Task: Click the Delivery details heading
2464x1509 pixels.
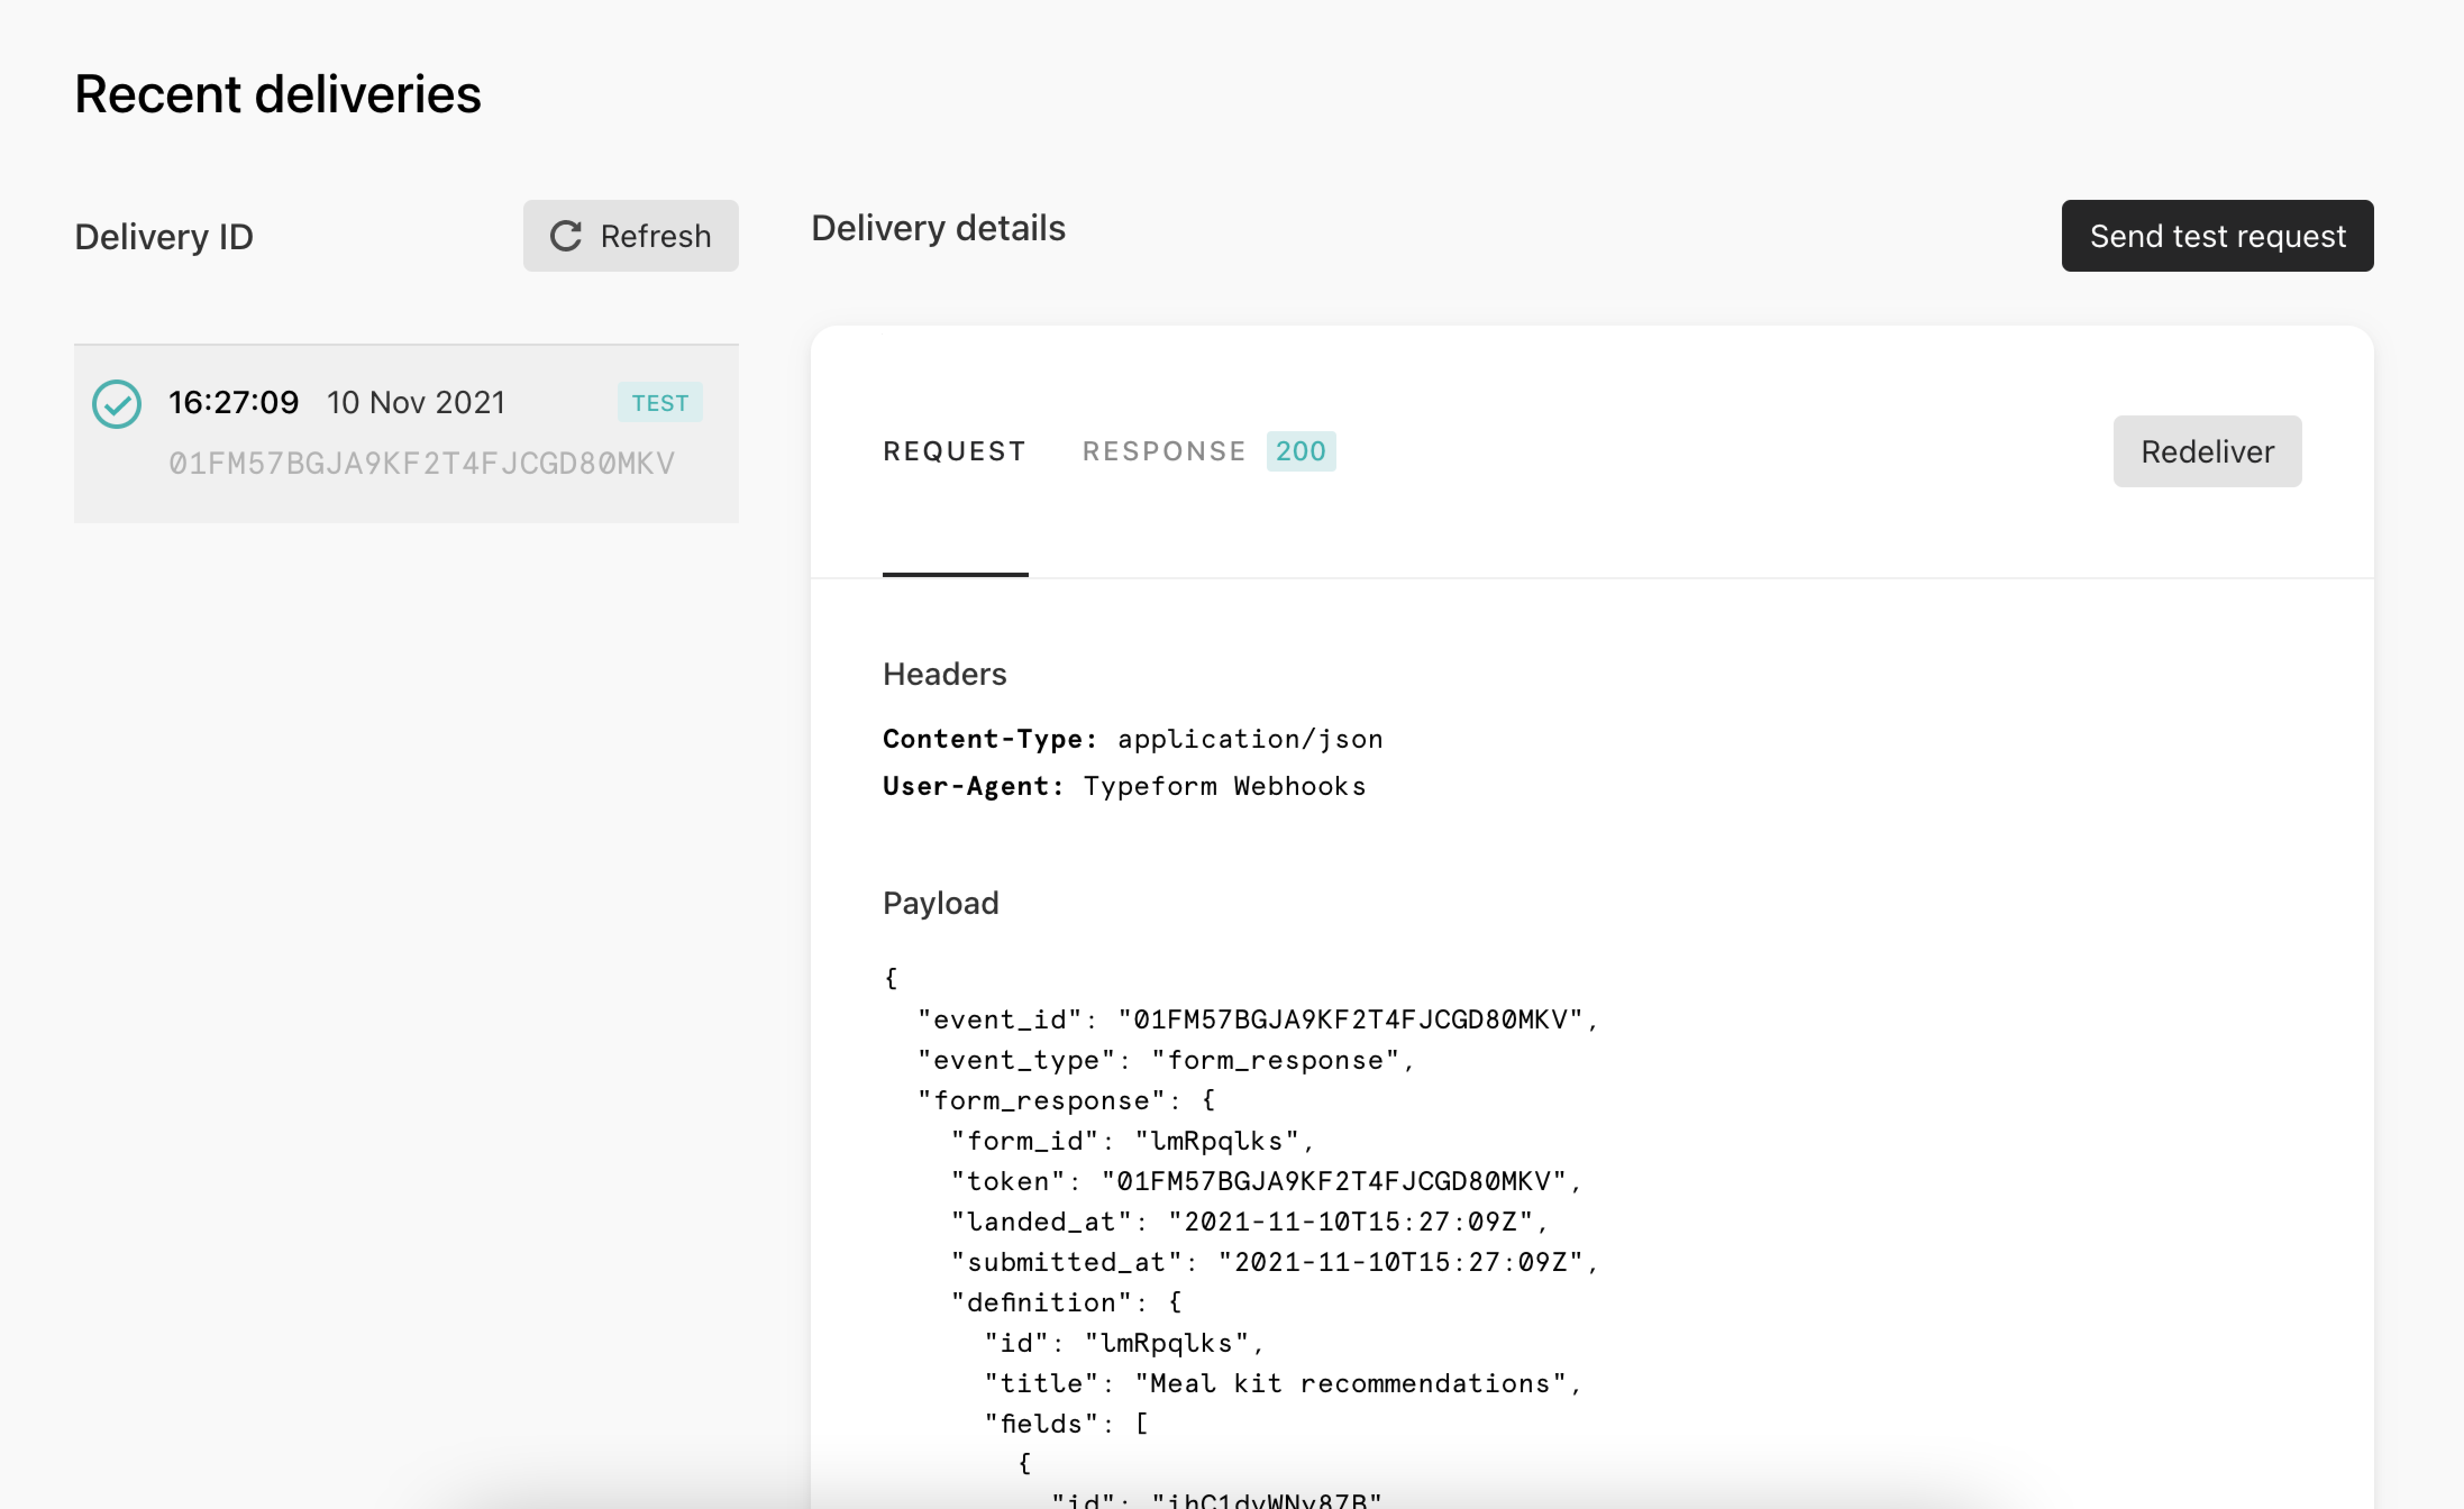Action: [x=938, y=228]
